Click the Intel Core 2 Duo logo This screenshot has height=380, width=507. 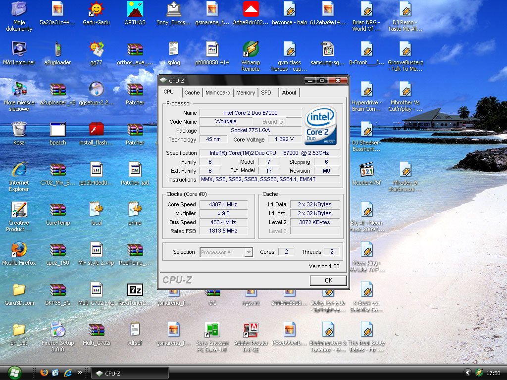click(x=321, y=125)
